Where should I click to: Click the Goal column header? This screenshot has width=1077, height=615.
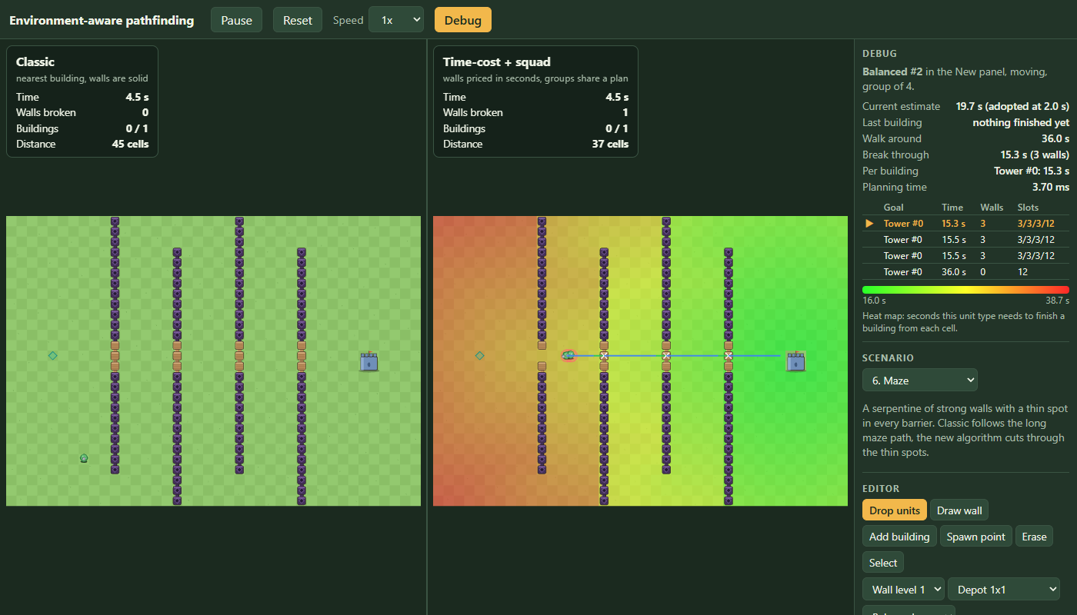(894, 208)
